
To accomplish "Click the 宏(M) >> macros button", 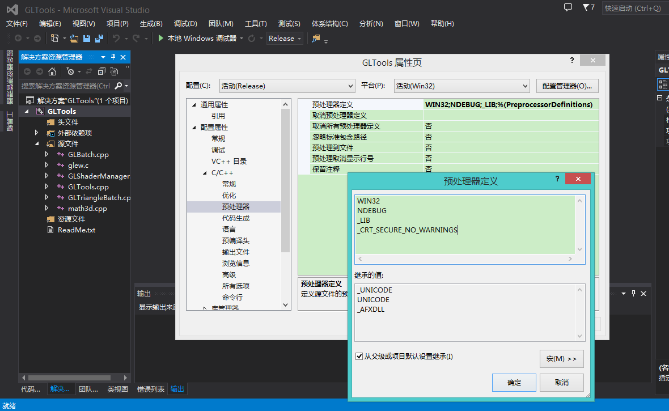I will pos(561,359).
